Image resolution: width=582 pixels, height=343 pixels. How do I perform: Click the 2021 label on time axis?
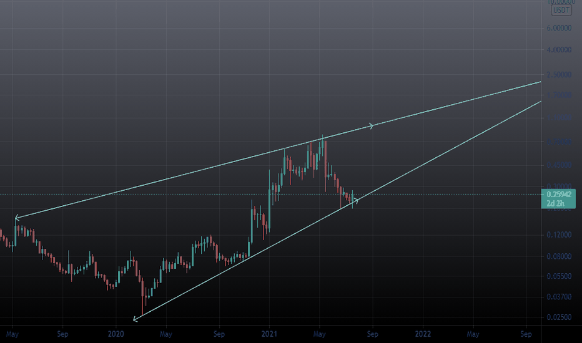pos(269,334)
